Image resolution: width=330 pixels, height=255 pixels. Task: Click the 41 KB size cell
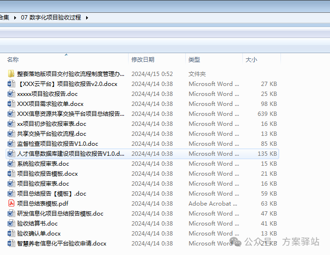coord(269,224)
